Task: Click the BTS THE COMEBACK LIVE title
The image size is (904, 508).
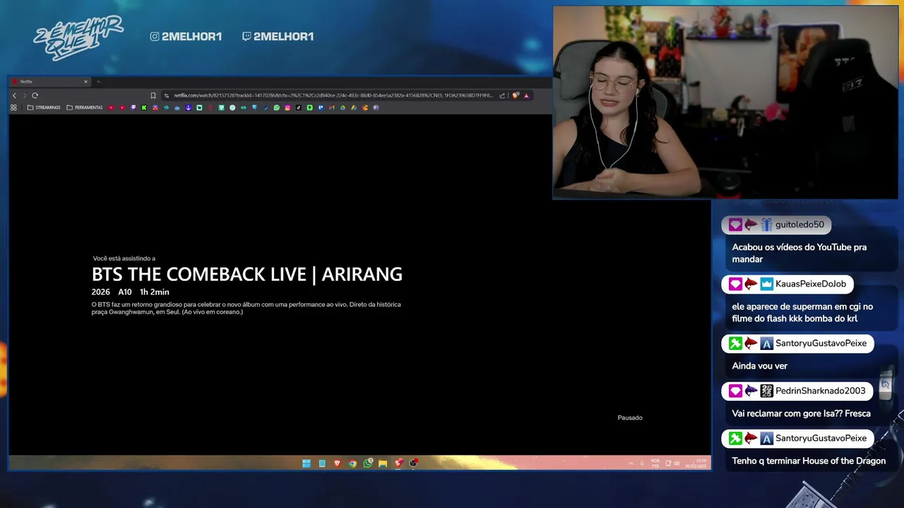Action: point(247,274)
